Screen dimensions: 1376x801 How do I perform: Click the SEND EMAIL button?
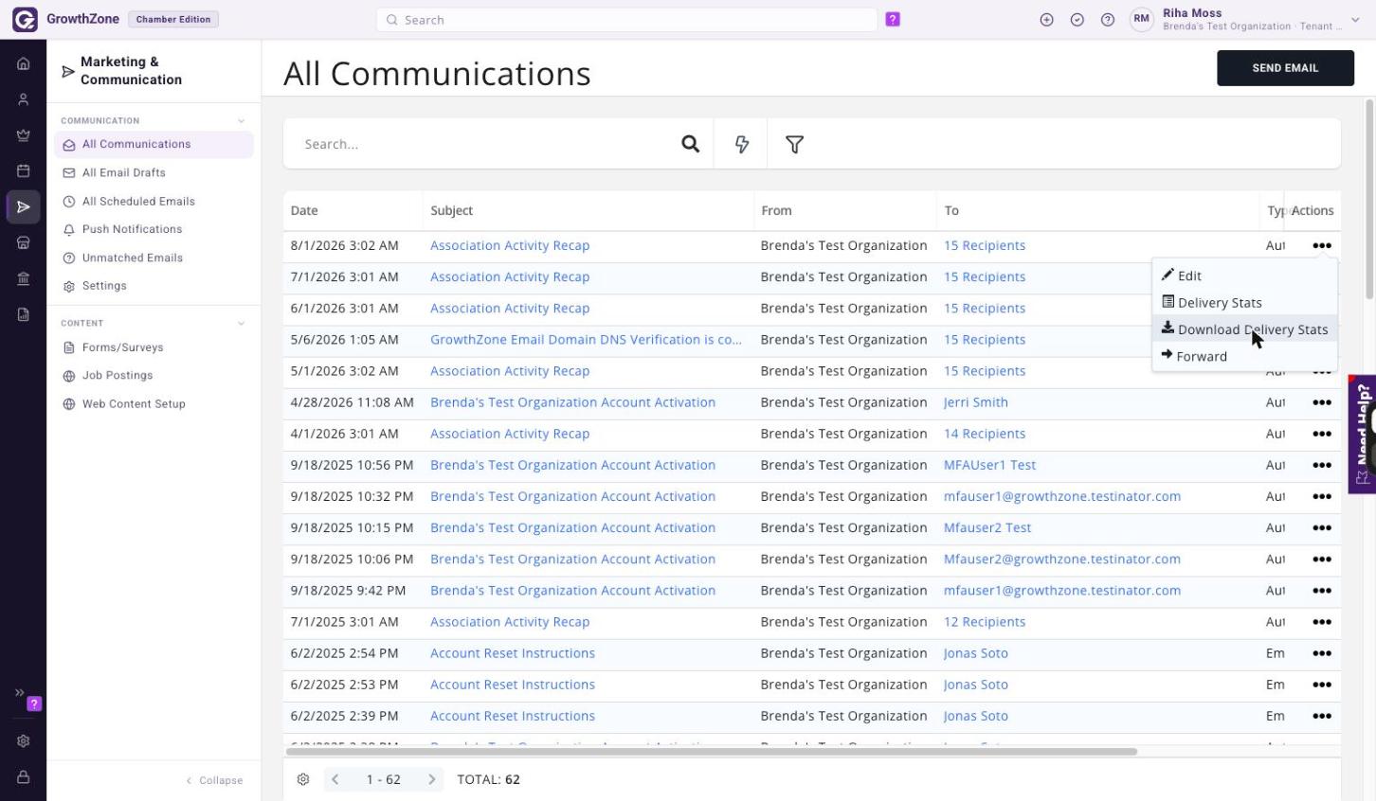click(x=1285, y=68)
